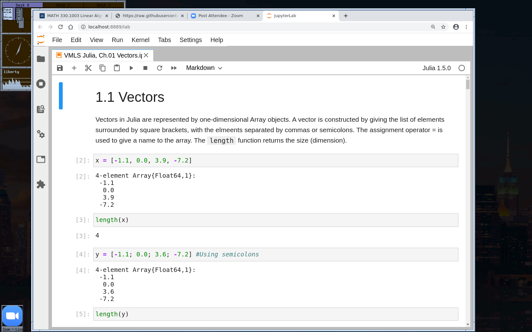Click the Julia 1.5.0 kernel name
The width and height of the screenshot is (532, 332).
click(x=436, y=68)
